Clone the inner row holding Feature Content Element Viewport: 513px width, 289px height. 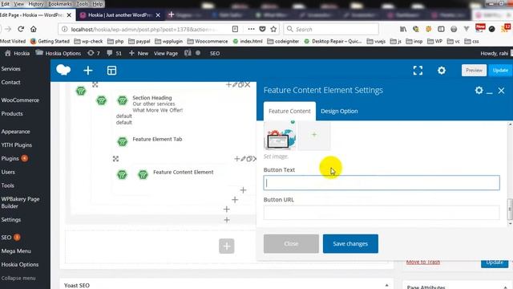pyautogui.click(x=249, y=159)
